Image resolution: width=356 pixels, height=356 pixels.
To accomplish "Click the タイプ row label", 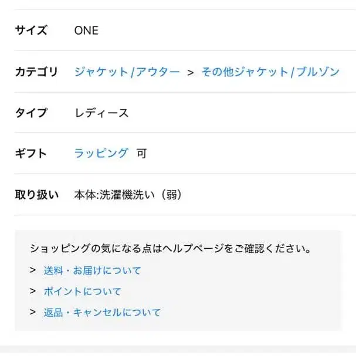I will pos(31,113).
